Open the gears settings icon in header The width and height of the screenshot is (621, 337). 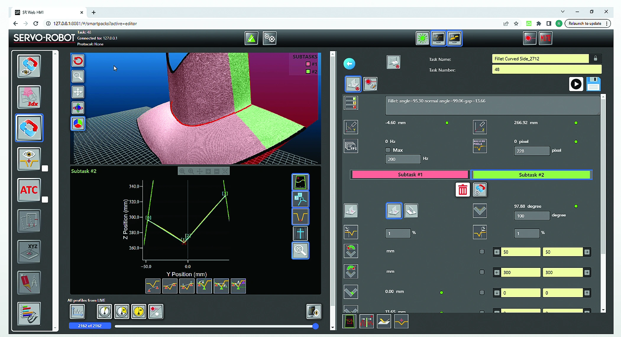tap(270, 38)
